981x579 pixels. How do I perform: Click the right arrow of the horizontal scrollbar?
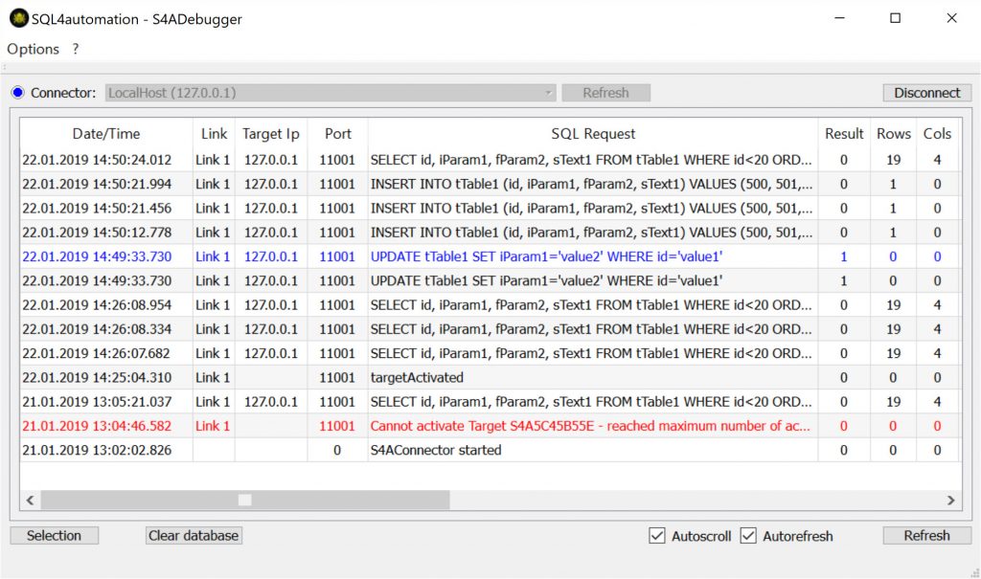point(951,500)
